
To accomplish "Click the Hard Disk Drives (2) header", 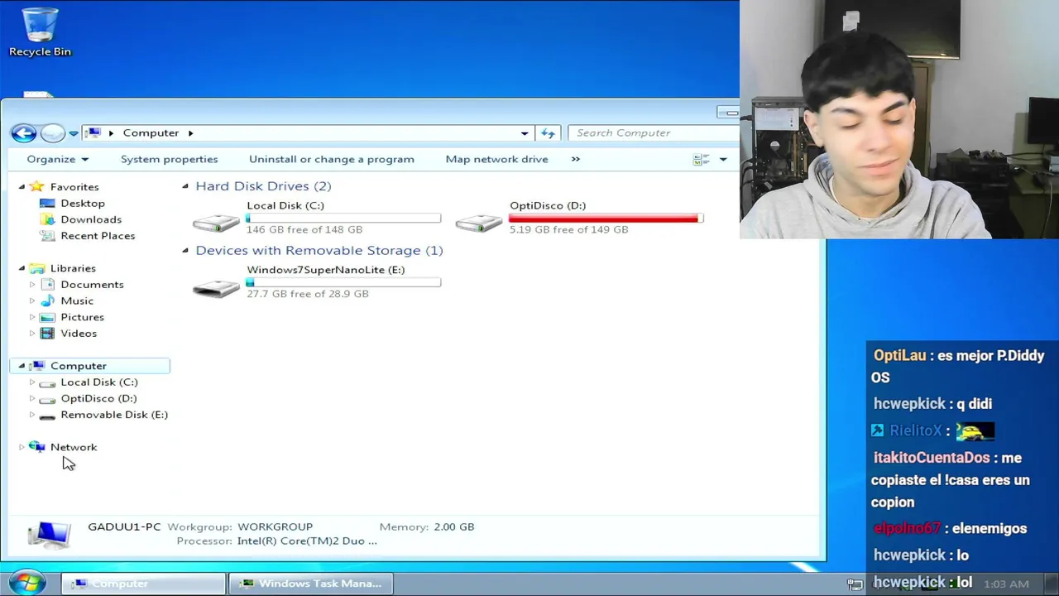I will tap(263, 186).
